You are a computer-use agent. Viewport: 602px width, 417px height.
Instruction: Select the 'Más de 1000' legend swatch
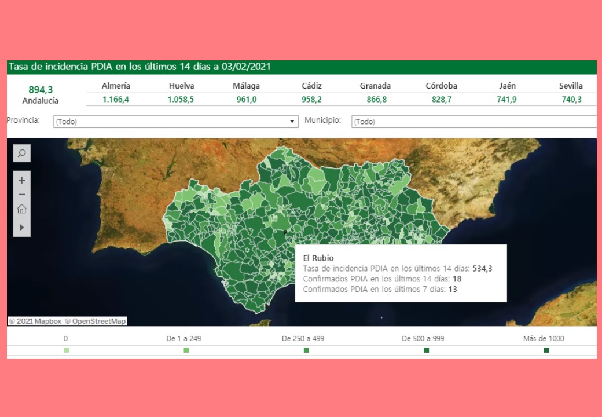pos(546,350)
